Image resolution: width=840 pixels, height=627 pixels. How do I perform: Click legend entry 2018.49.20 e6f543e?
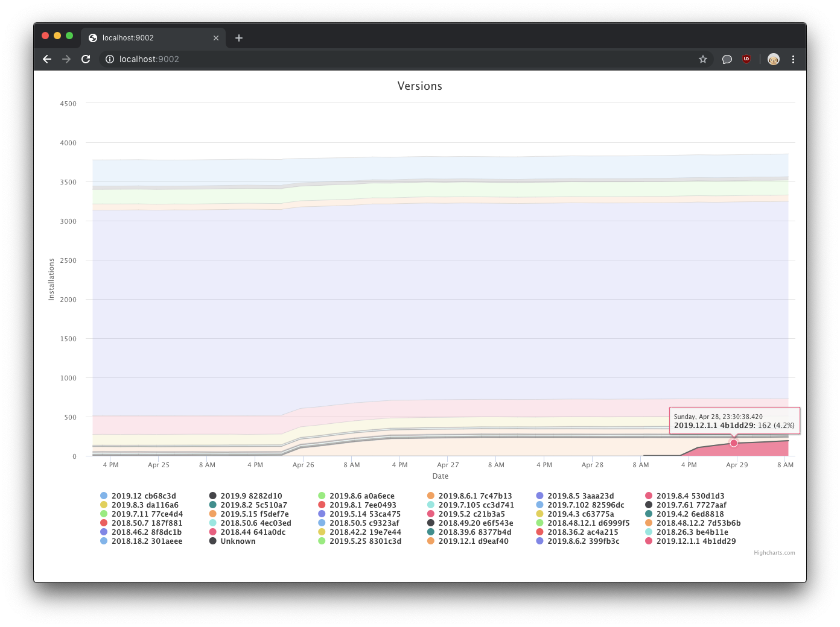(470, 523)
